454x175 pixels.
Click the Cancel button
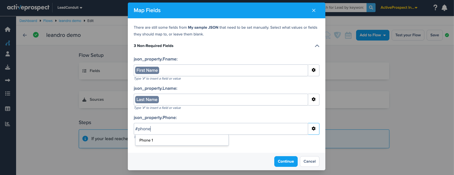click(309, 161)
